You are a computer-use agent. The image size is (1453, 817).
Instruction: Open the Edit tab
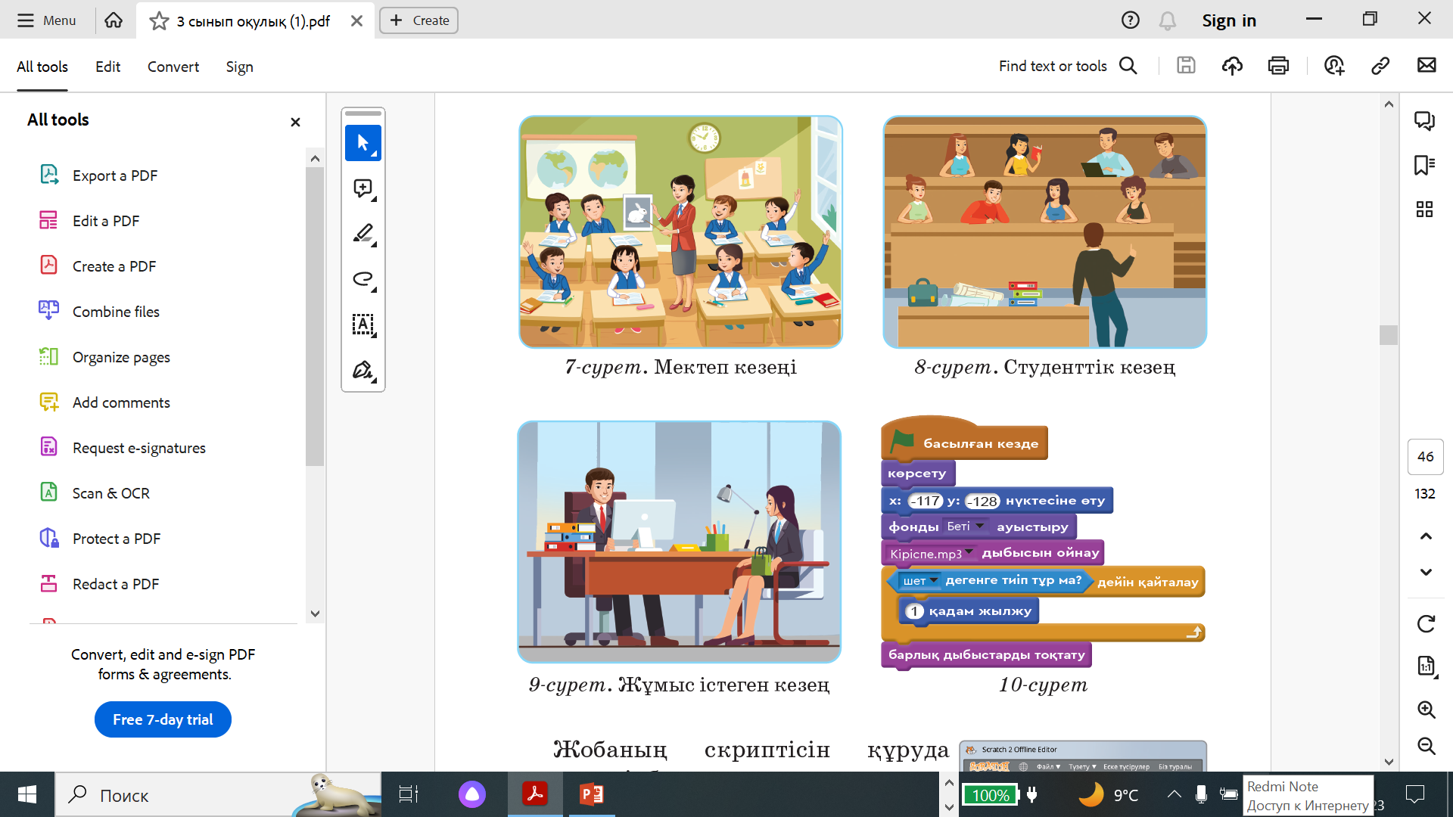[107, 67]
